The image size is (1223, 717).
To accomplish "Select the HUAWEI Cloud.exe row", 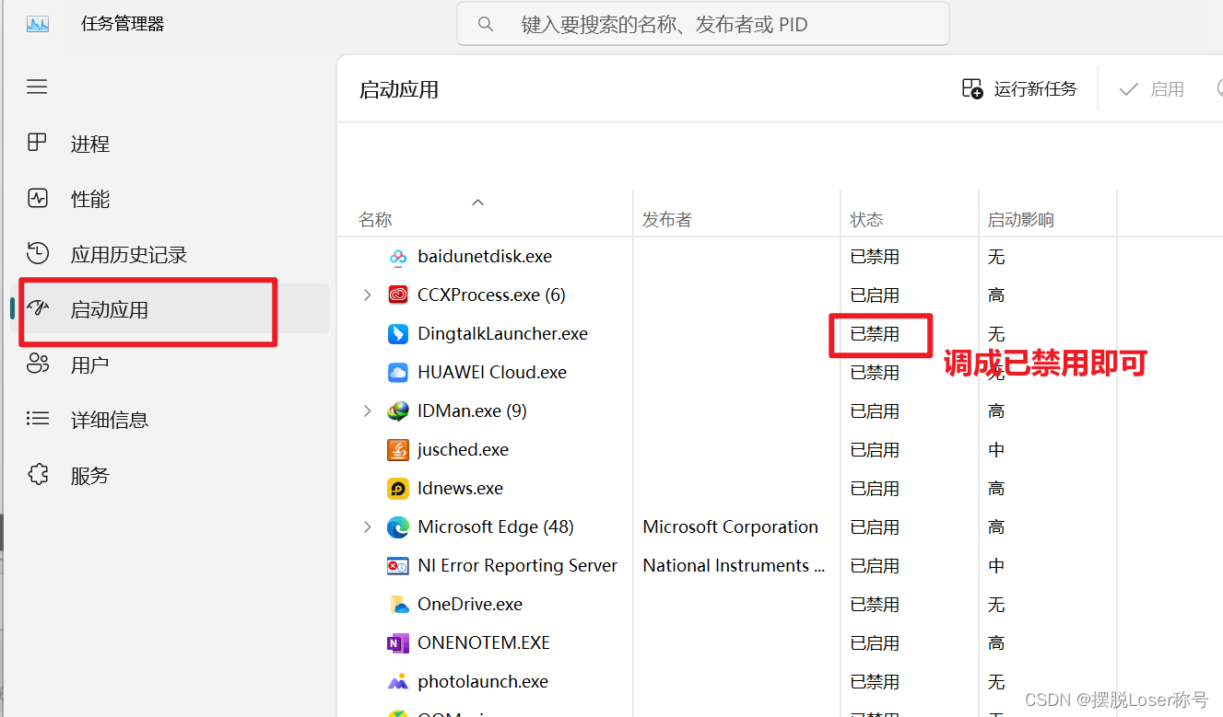I will [780, 373].
